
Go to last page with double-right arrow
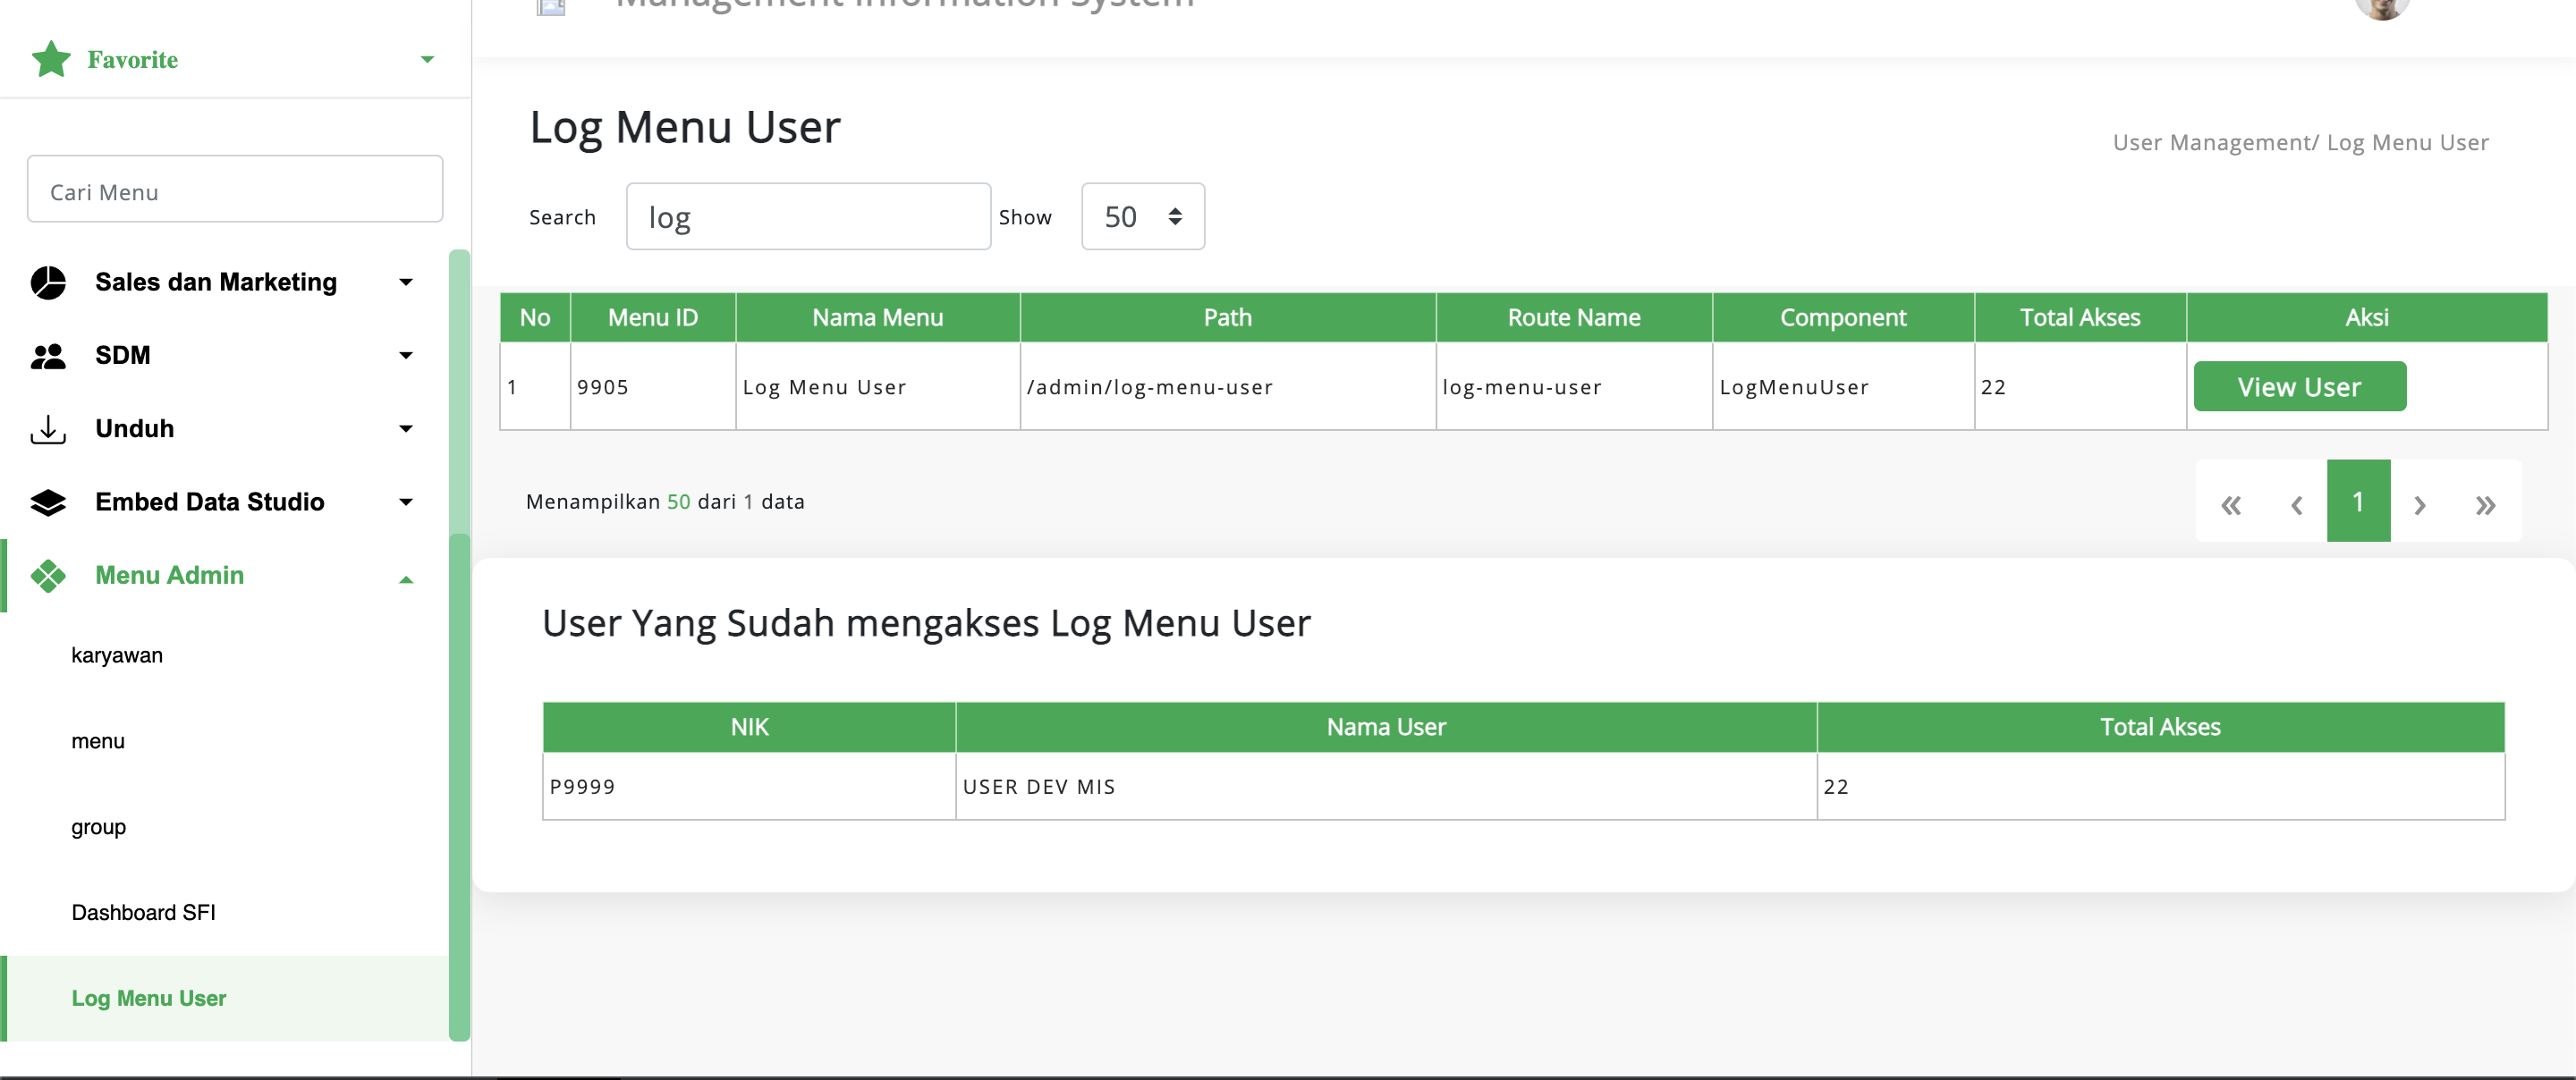click(x=2485, y=504)
